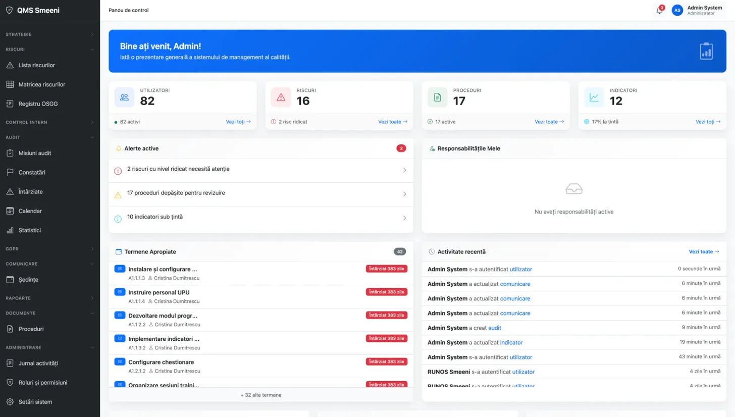Image resolution: width=735 pixels, height=417 pixels.
Task: Expand the STRATEGIE section
Action: 48,34
